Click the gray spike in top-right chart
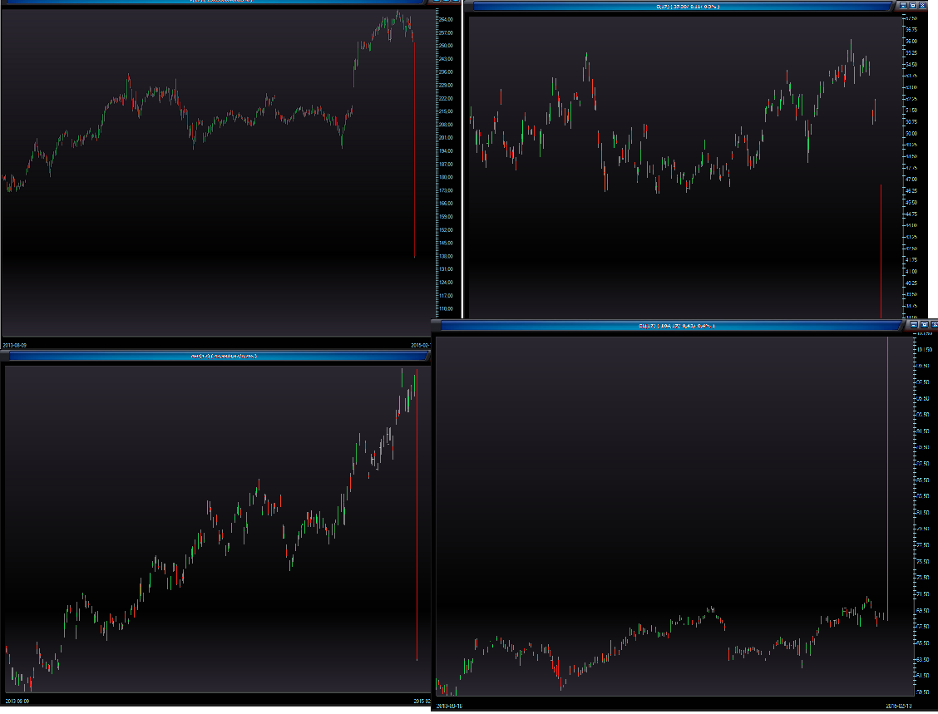Screen dimensions: 938x714 (881, 249)
